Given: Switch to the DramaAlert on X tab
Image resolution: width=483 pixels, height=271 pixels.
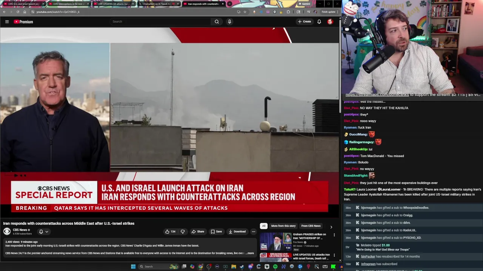Looking at the screenshot, I should pos(158,4).
